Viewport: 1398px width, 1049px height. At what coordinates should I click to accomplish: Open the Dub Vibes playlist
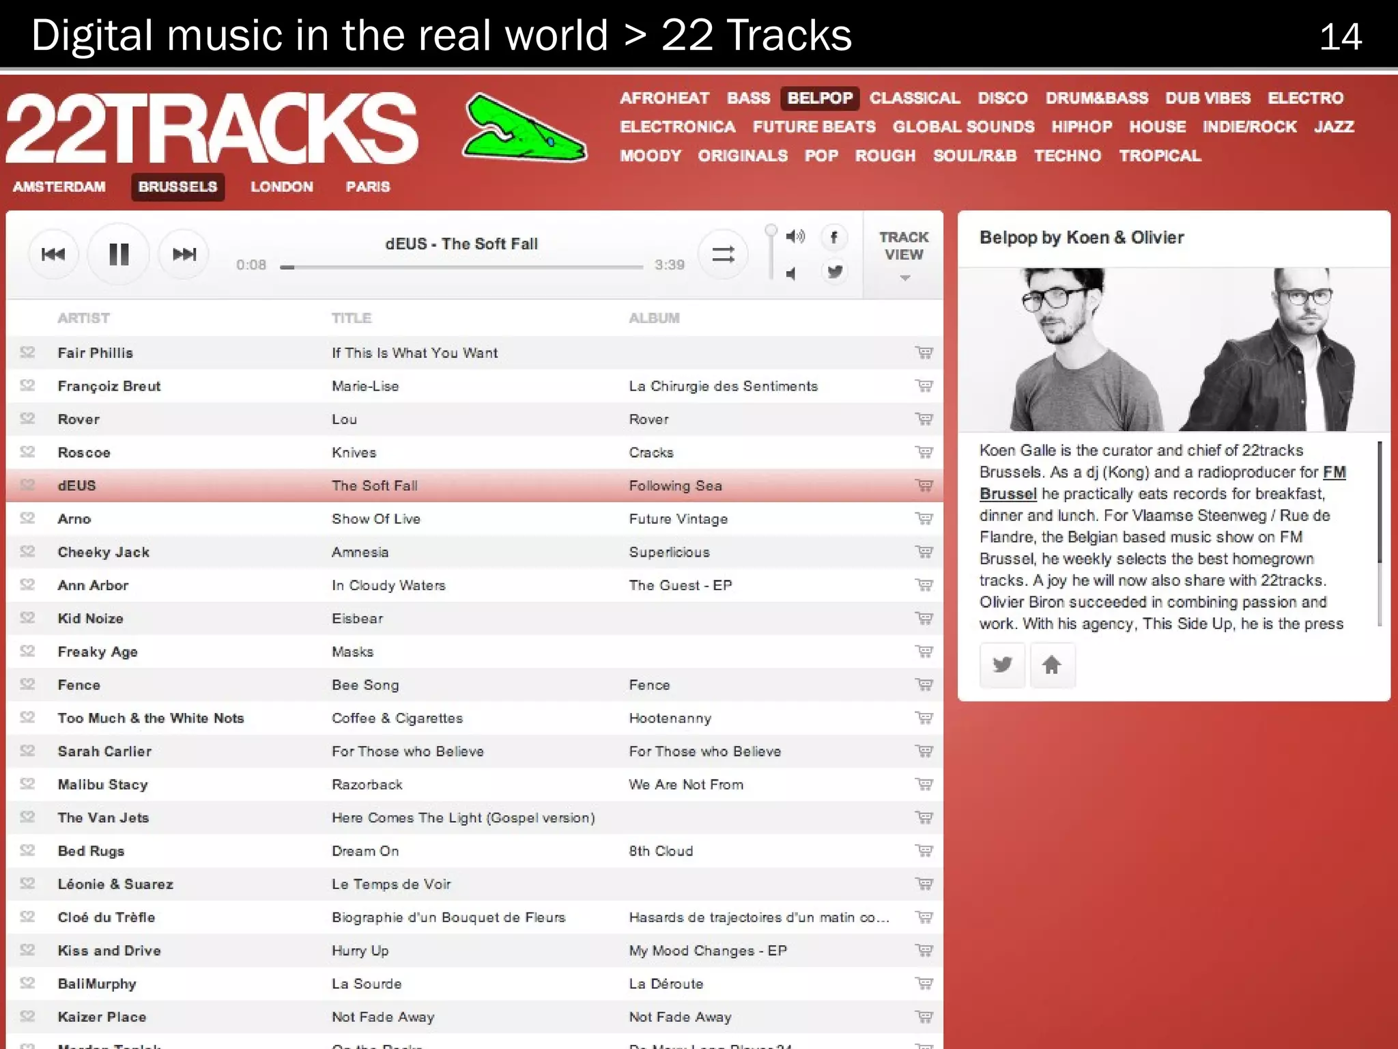coord(1208,98)
